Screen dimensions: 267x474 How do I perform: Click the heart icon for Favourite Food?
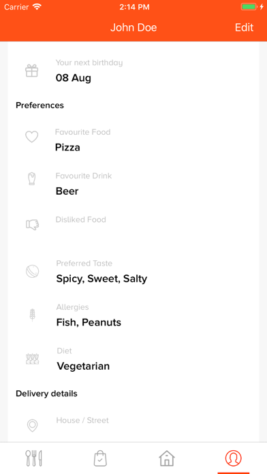point(32,137)
